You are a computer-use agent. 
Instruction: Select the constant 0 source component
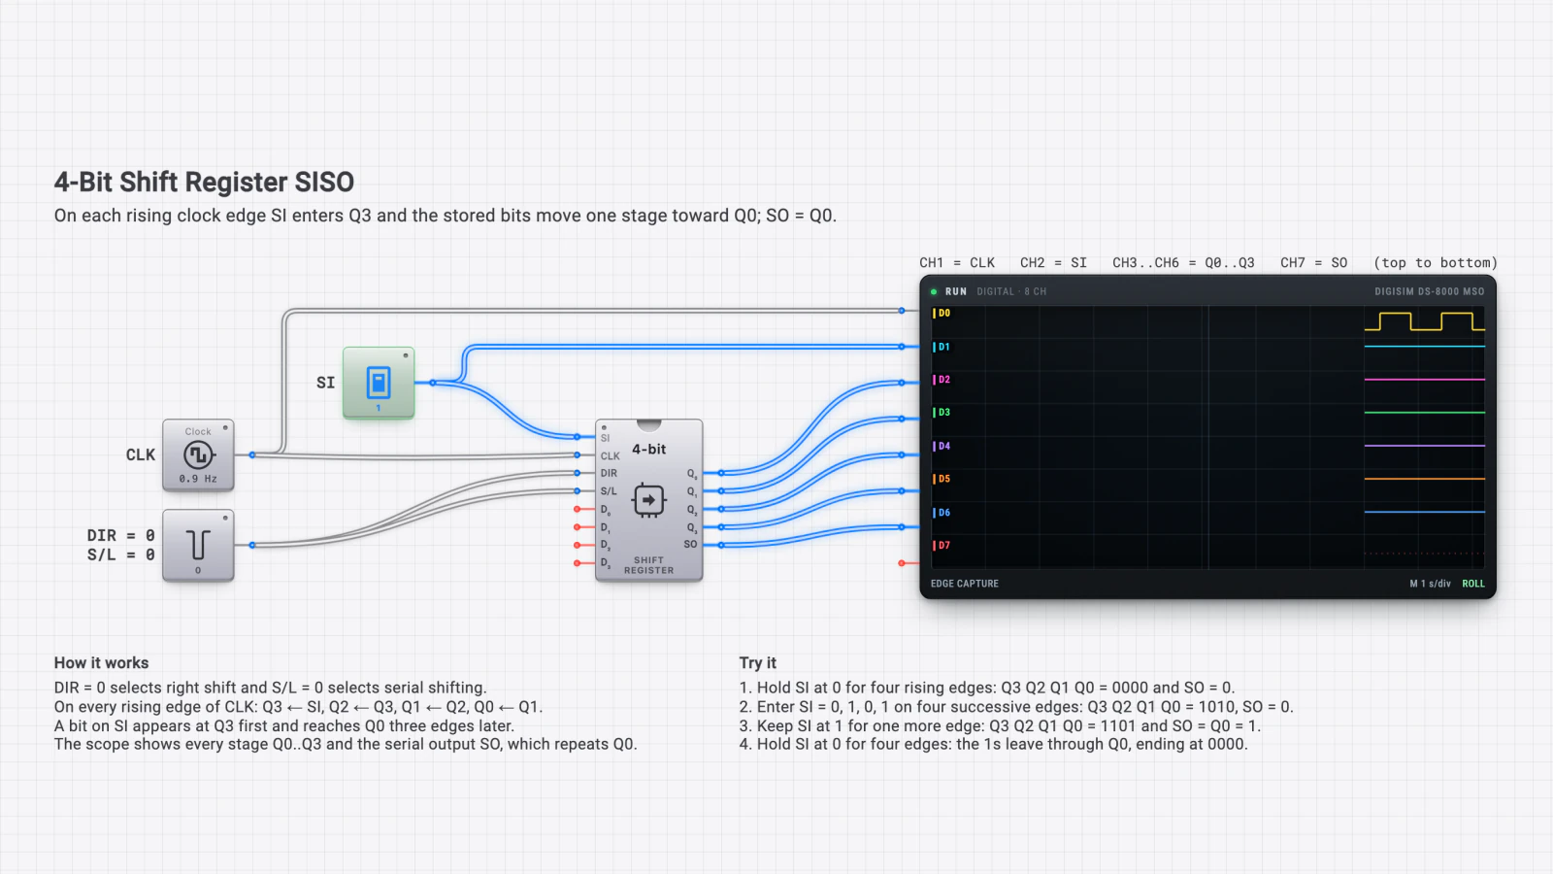[198, 545]
